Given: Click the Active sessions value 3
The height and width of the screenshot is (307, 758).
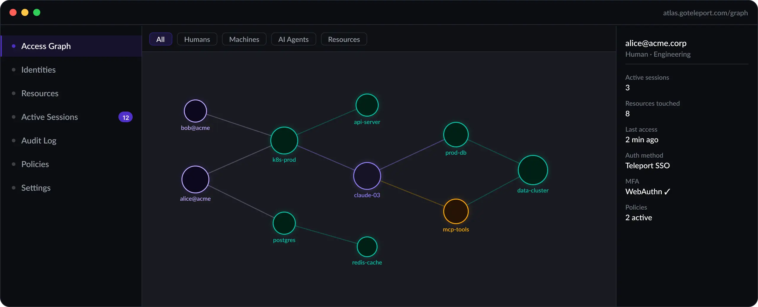Looking at the screenshot, I should [627, 88].
